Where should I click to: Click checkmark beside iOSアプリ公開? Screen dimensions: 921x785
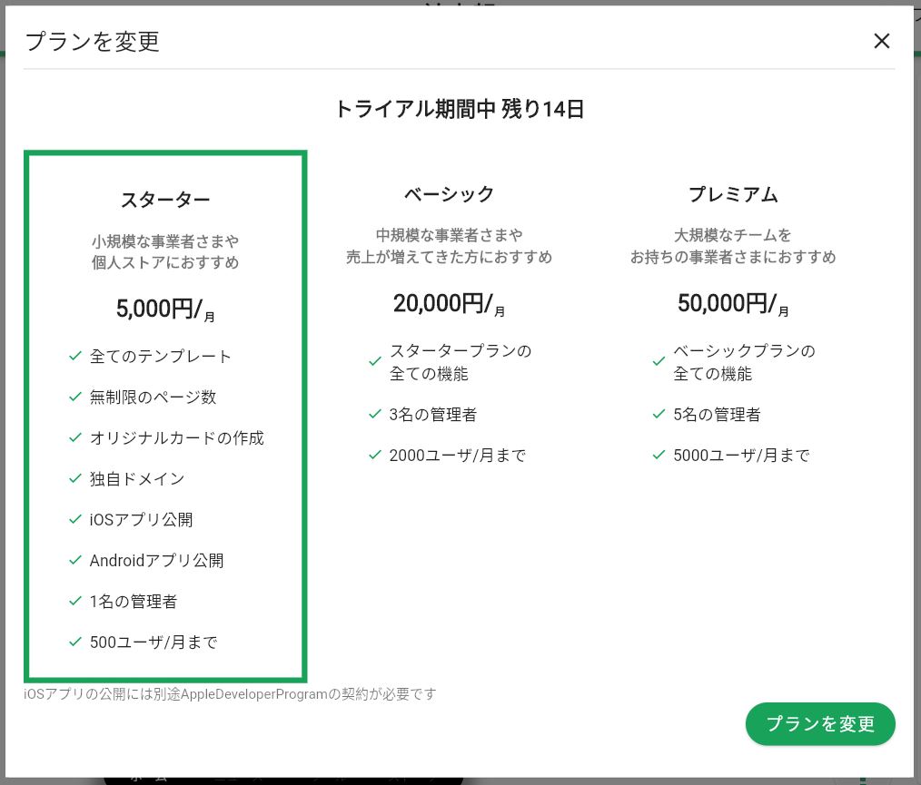(75, 520)
